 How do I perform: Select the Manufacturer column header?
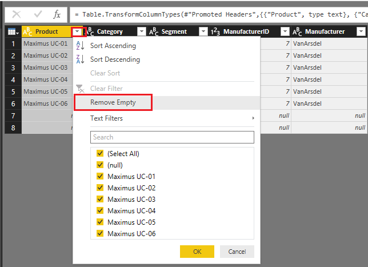(x=325, y=31)
